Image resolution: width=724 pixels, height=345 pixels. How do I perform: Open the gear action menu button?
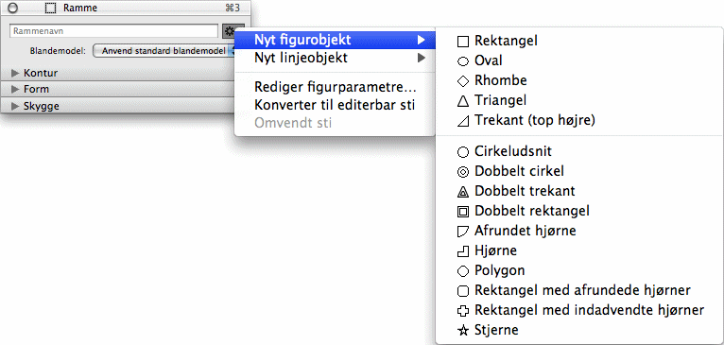click(x=229, y=31)
